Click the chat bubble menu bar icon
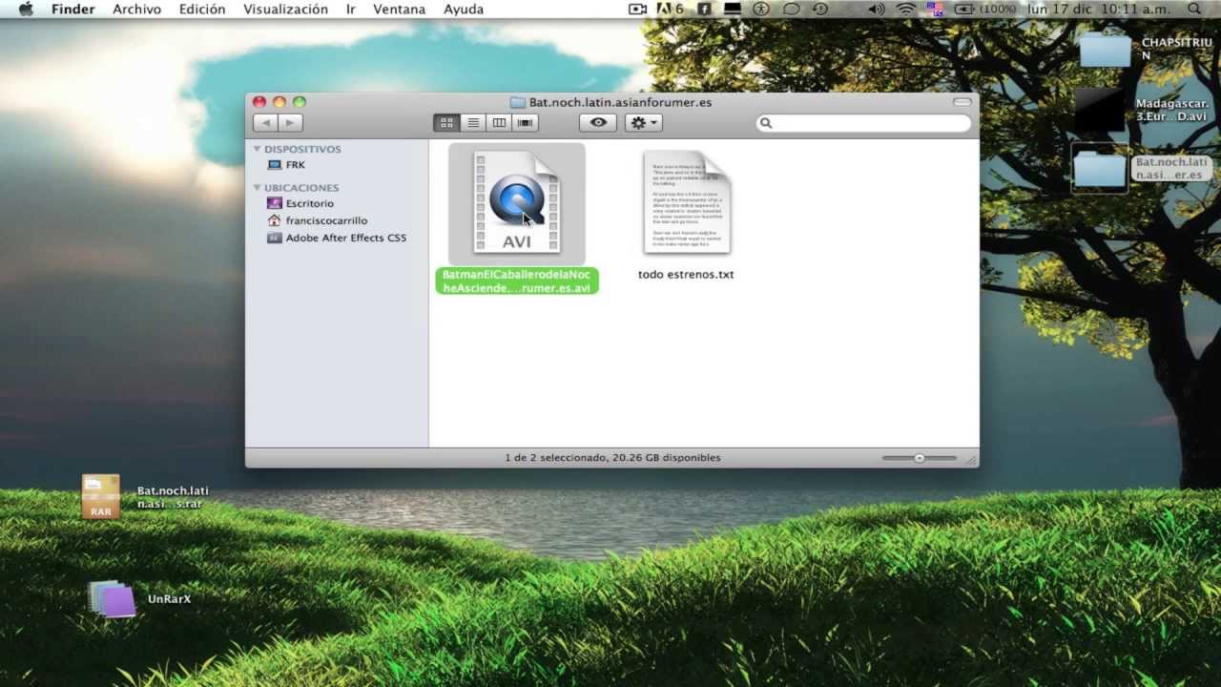Viewport: 1221px width, 687px height. click(792, 10)
